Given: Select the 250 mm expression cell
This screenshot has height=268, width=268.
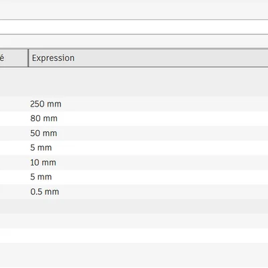Looking at the screenshot, I should [148, 104].
